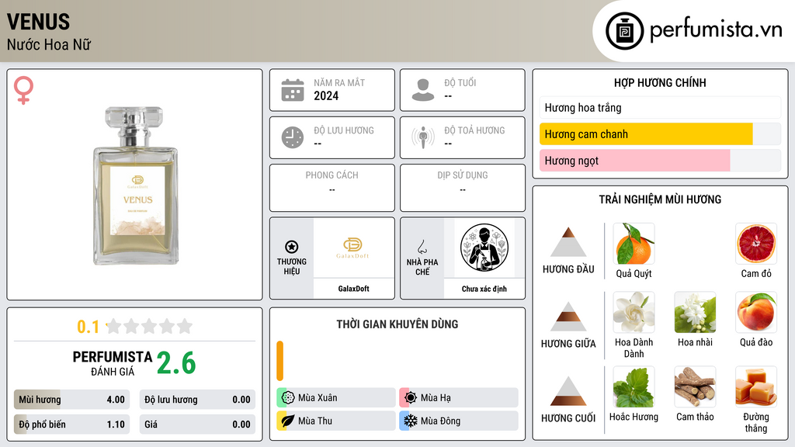Click the Hợp hương chính heading
The image size is (795, 447).
pyautogui.click(x=660, y=82)
